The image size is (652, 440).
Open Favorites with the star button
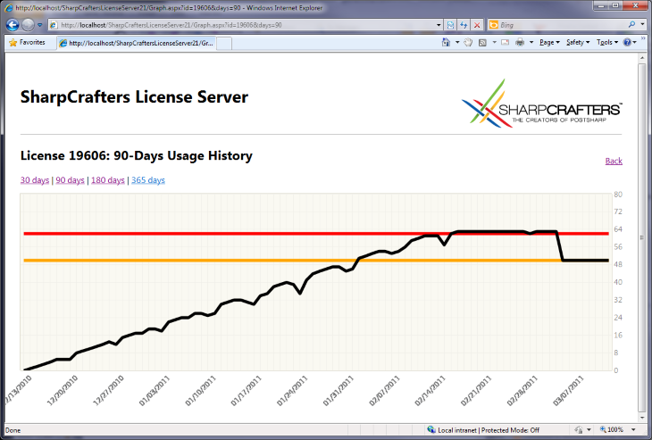(x=27, y=42)
